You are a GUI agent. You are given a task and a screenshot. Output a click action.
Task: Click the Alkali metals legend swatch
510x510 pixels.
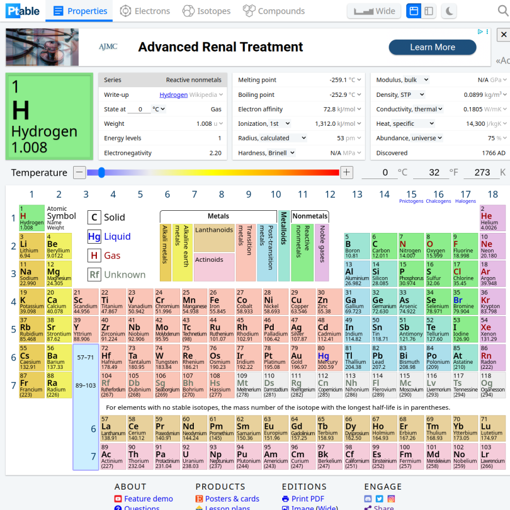(165, 252)
